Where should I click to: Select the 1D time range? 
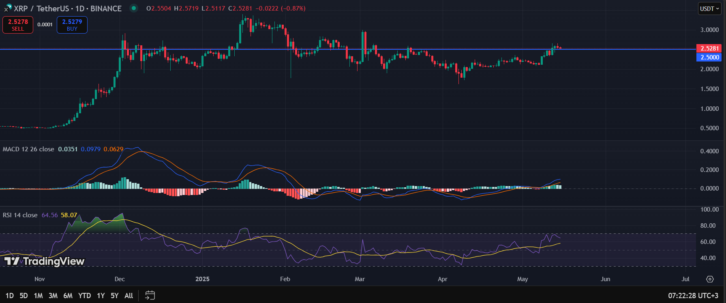coord(9,296)
